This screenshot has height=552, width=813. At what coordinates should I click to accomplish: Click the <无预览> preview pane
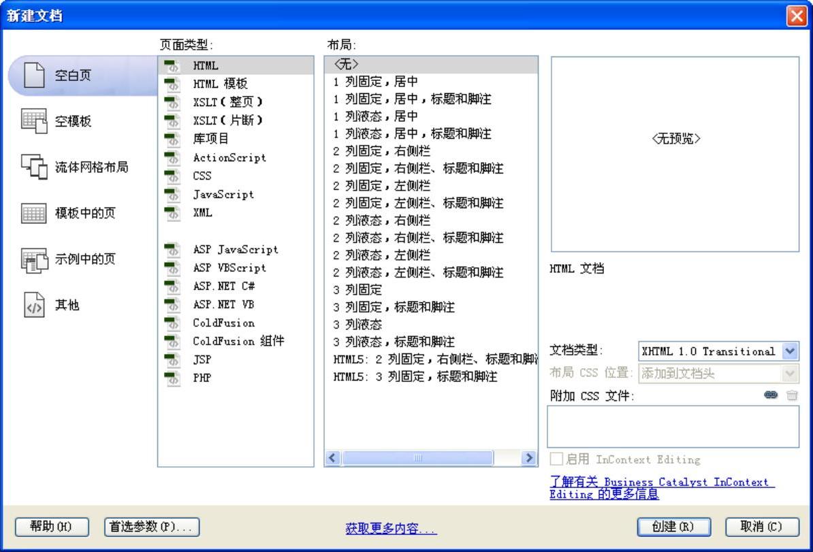tap(675, 154)
